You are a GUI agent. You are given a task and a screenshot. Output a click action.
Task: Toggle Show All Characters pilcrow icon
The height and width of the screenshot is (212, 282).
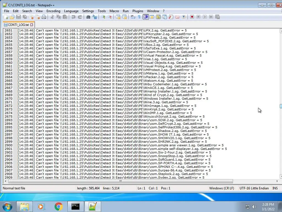(x=139, y=17)
